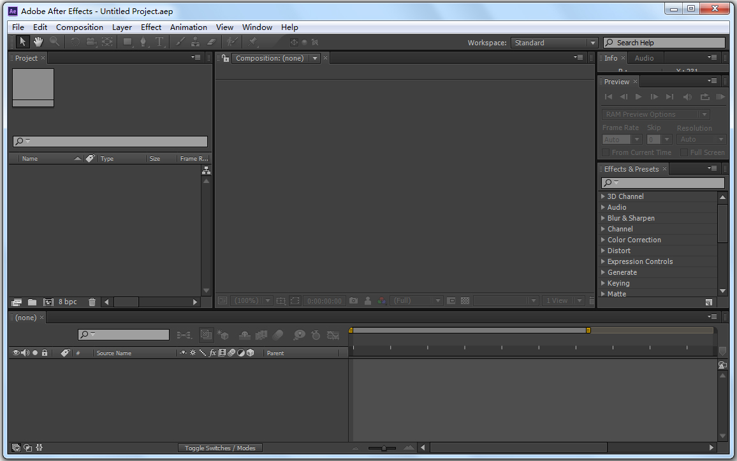Enable From Current Time checkbox
The width and height of the screenshot is (737, 461).
(x=606, y=152)
